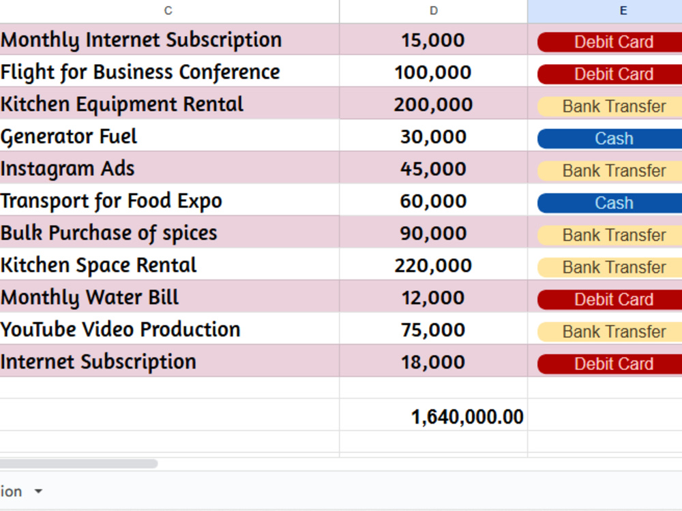
Task: Select the 'Transport for Food Expo' cell
Action: coord(170,200)
